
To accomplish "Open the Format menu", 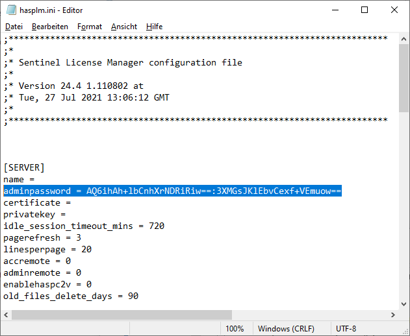I will pos(90,27).
